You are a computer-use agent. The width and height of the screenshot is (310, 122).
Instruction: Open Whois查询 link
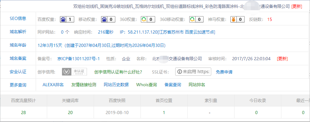pyautogui.click(x=147, y=85)
